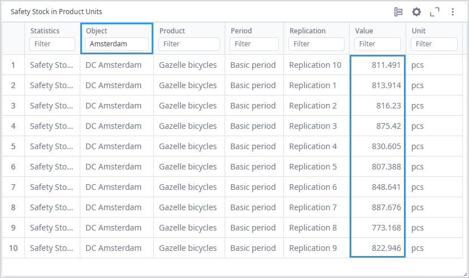This screenshot has width=469, height=278.
Task: Select the value 887.676 cell
Action: click(x=377, y=207)
